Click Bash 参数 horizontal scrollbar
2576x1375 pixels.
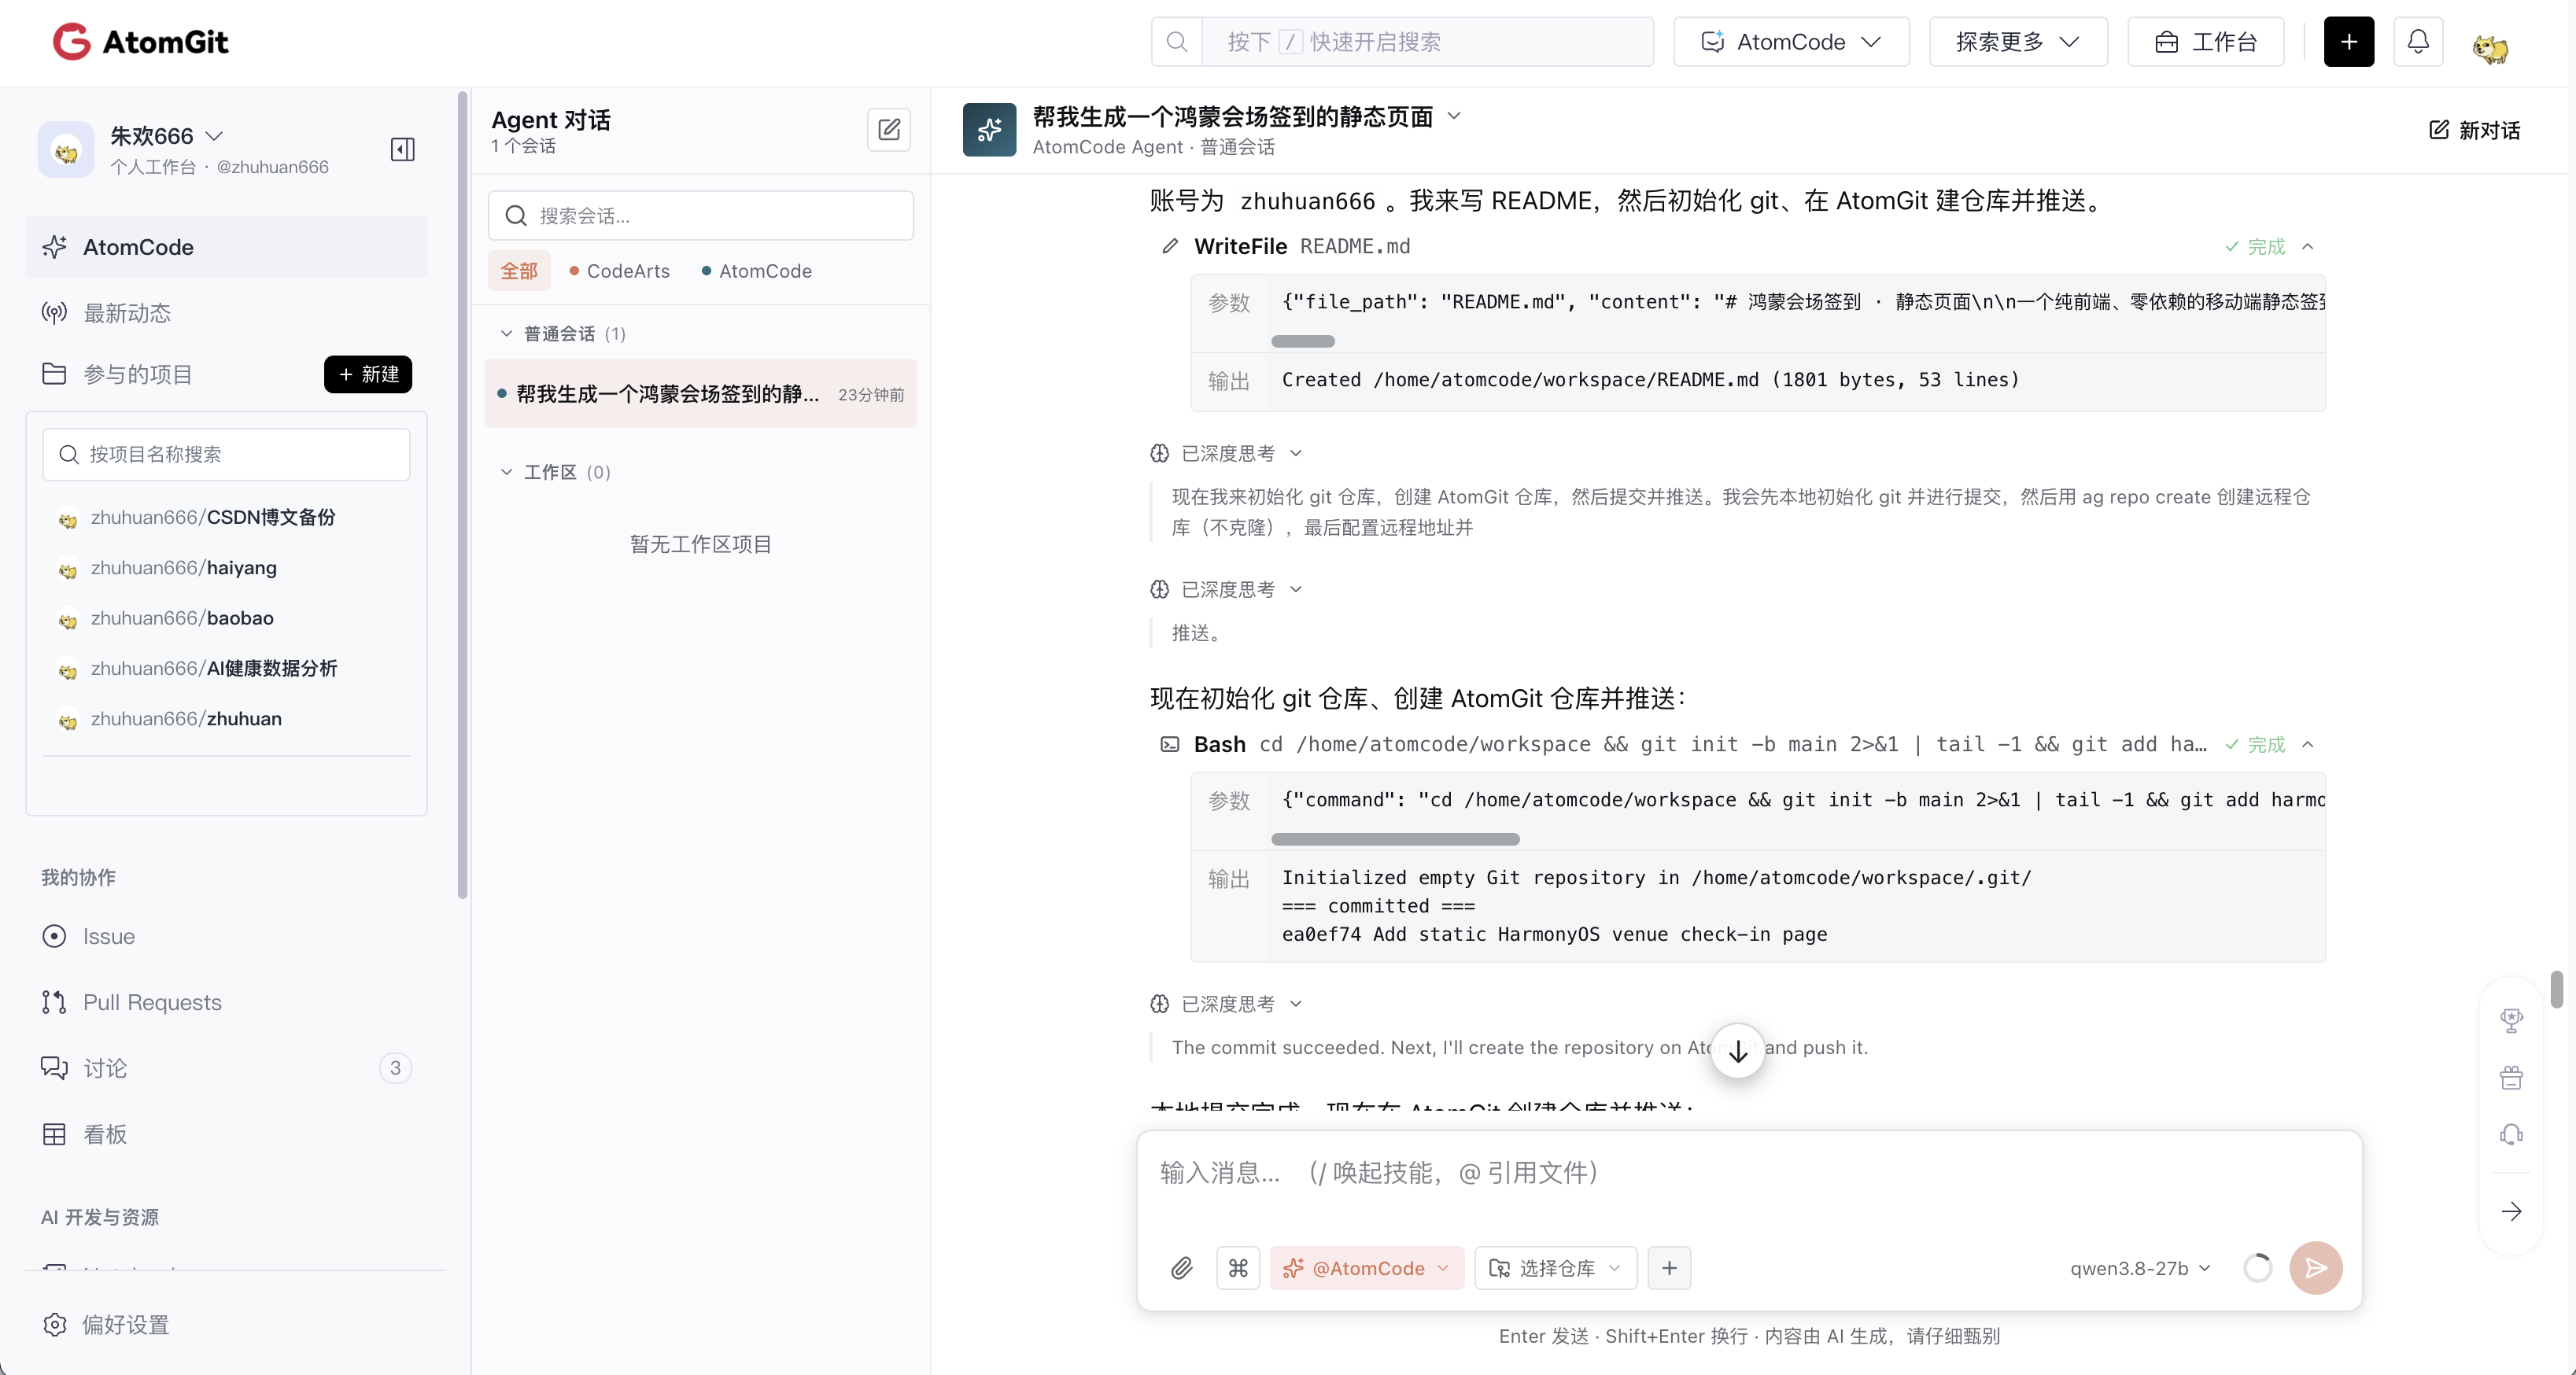[1395, 840]
